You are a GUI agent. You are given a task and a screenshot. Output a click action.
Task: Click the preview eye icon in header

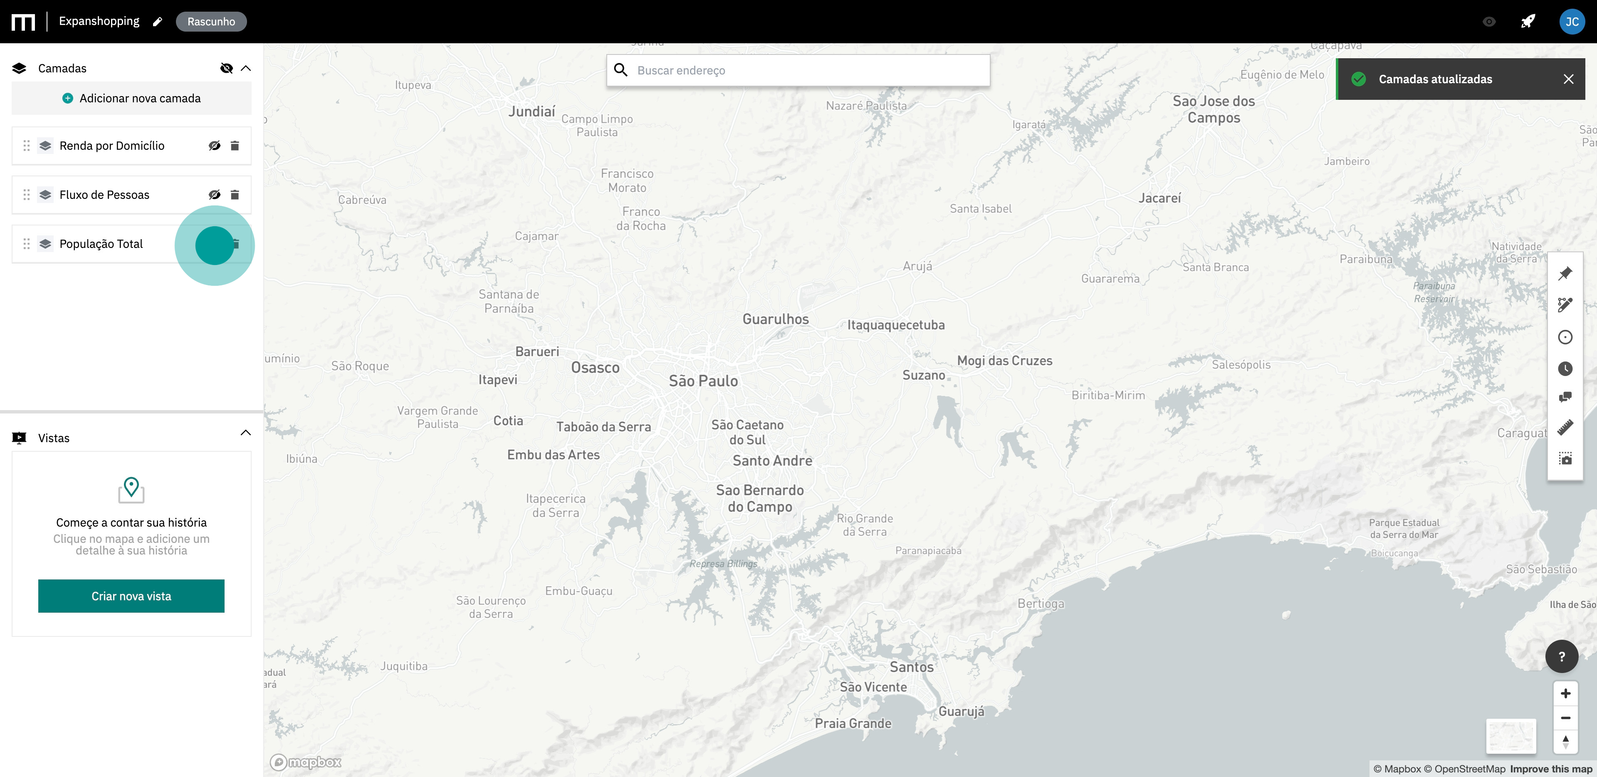pyautogui.click(x=1488, y=22)
